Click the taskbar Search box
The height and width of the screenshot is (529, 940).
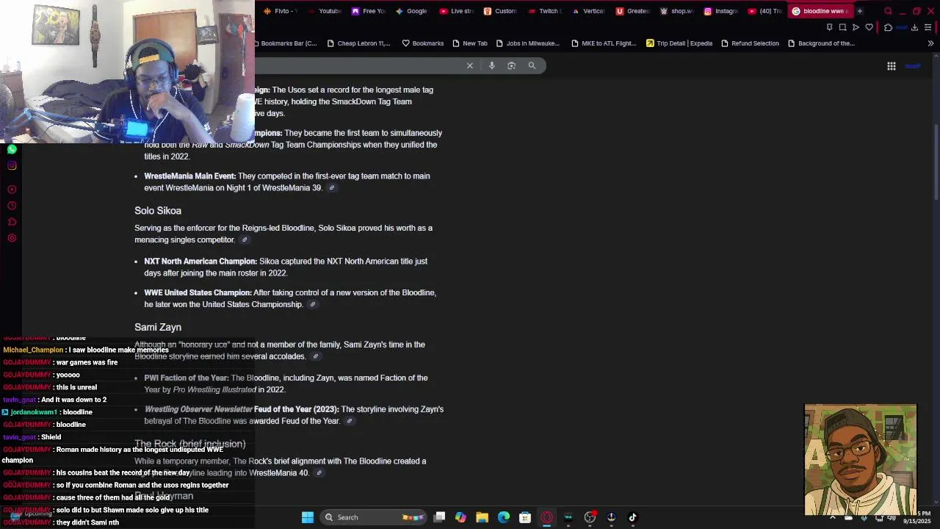click(x=374, y=517)
